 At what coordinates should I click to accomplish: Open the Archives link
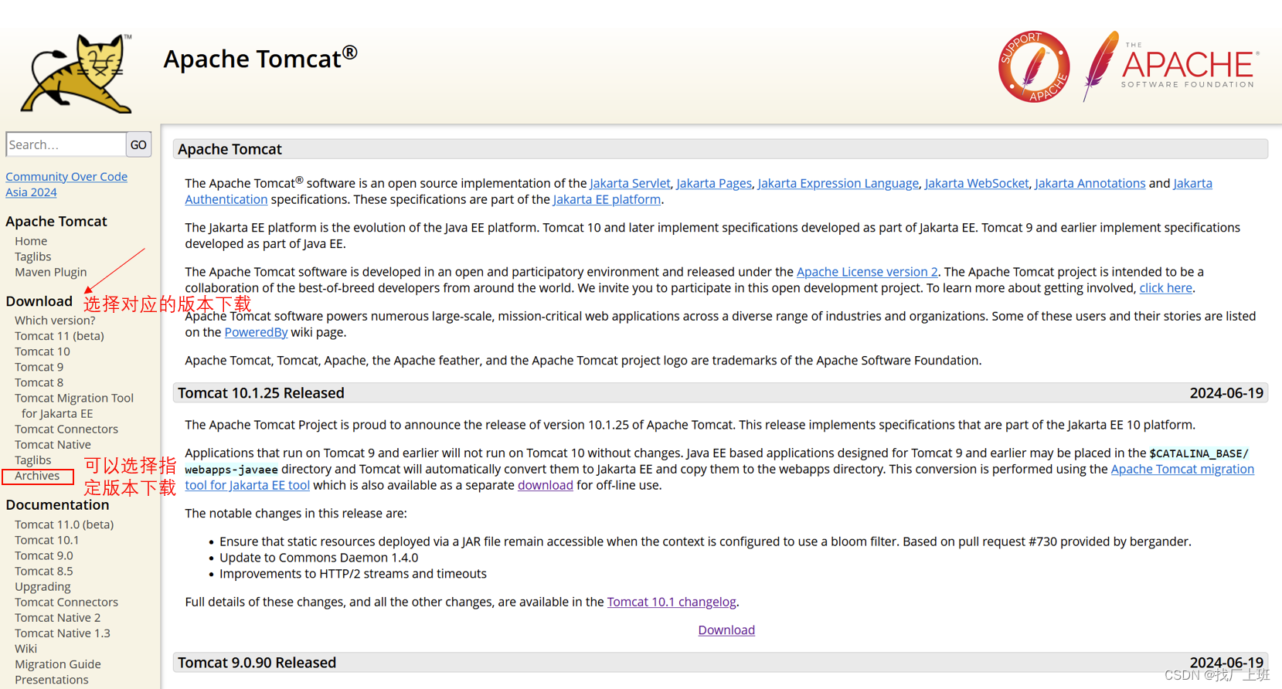point(37,476)
